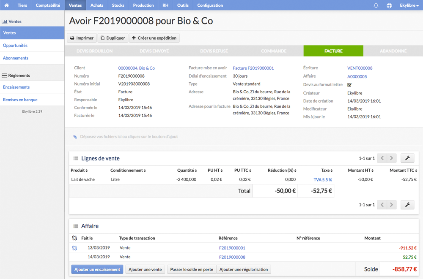Sort by Montant HT column
The width and height of the screenshot is (423, 279).
tap(360, 170)
